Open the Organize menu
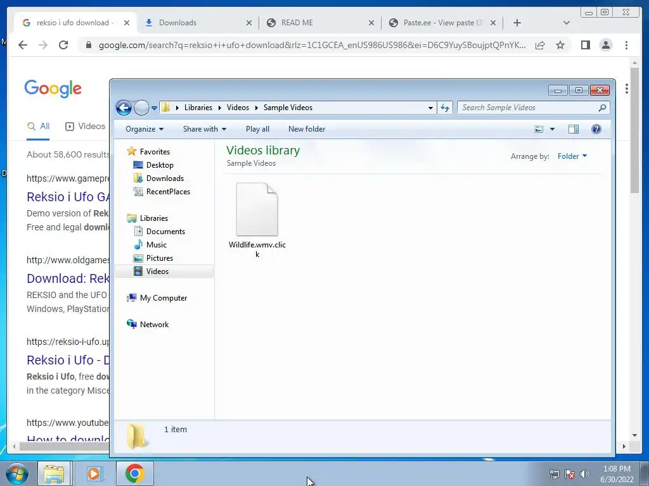This screenshot has height=486, width=649. click(145, 129)
